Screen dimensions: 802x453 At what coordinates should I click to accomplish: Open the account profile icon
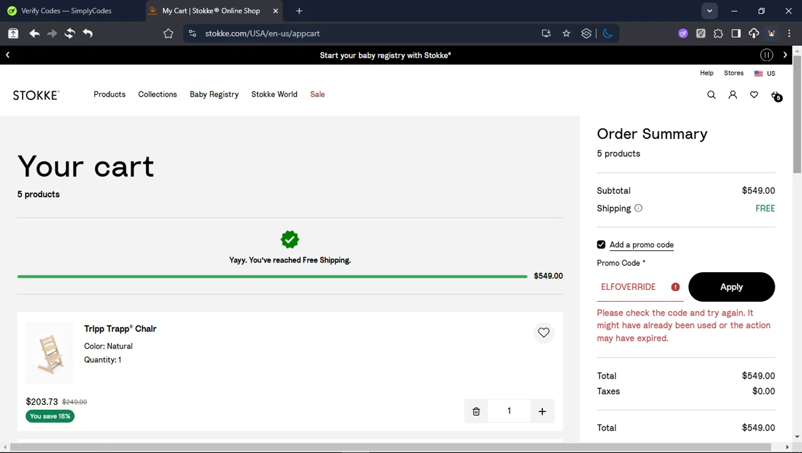pyautogui.click(x=732, y=95)
